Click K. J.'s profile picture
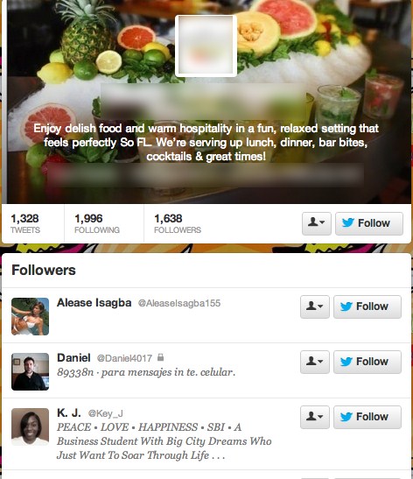This screenshot has height=479, width=413. 31,426
